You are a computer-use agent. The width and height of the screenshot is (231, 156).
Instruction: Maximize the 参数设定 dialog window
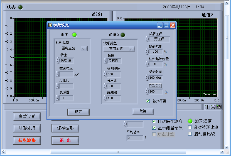[x=166, y=25]
